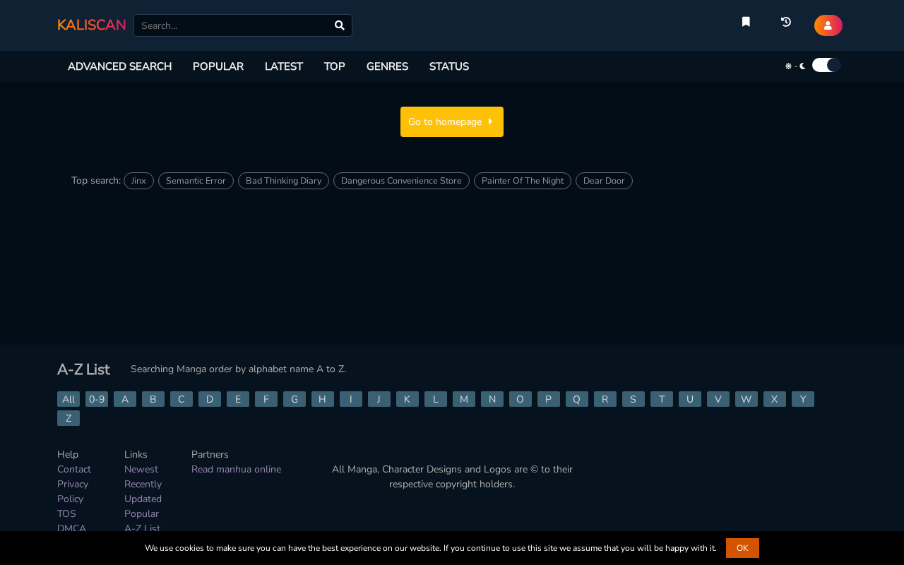Filter A-Z list by letter B
The width and height of the screenshot is (904, 565).
click(153, 399)
